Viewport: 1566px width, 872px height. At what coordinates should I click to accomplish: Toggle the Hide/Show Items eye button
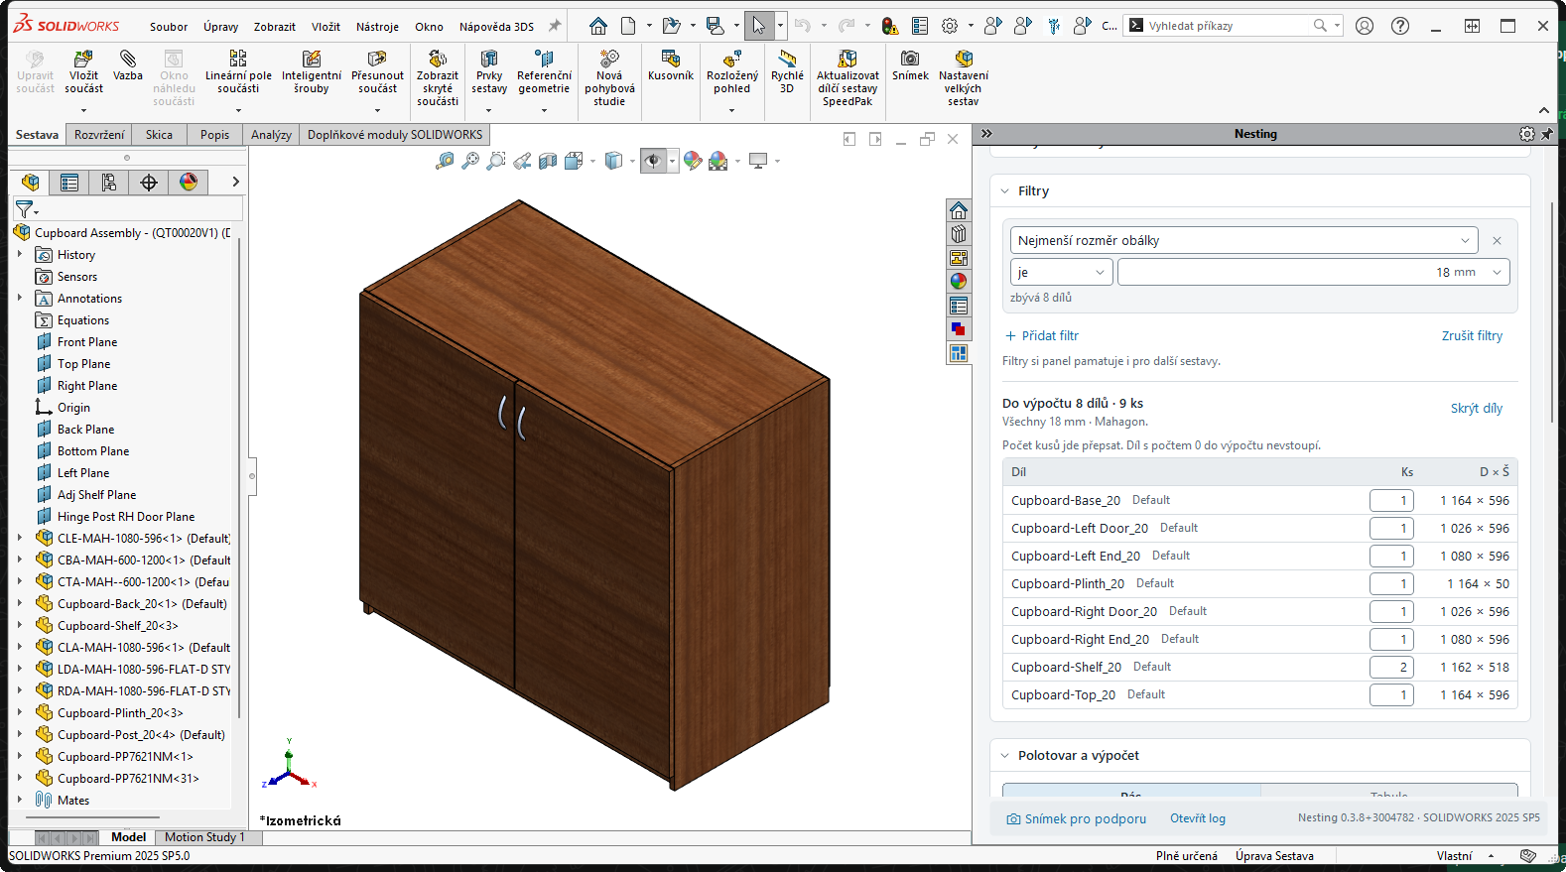(653, 161)
